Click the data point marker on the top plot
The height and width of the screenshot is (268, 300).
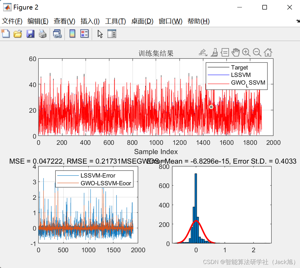211,107
